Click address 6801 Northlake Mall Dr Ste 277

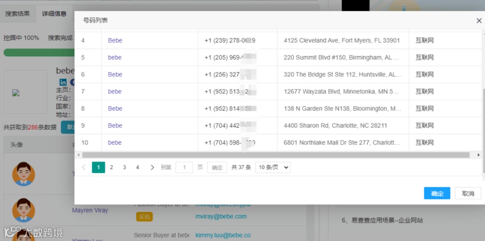tap(342, 143)
